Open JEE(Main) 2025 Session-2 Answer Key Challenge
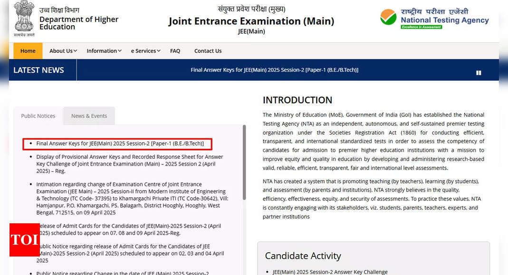This screenshot has height=275, width=508. tap(330, 272)
